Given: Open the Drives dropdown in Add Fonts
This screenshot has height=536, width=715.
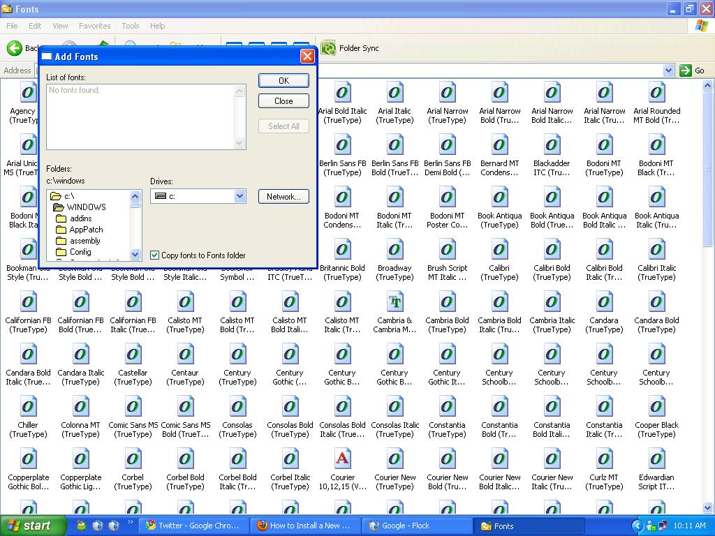Looking at the screenshot, I should [x=240, y=196].
